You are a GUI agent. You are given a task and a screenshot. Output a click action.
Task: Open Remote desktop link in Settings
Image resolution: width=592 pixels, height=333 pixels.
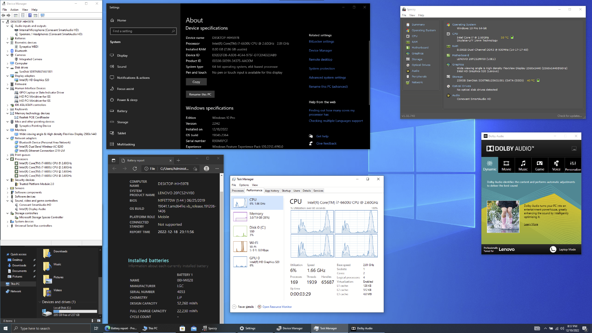coord(321,60)
